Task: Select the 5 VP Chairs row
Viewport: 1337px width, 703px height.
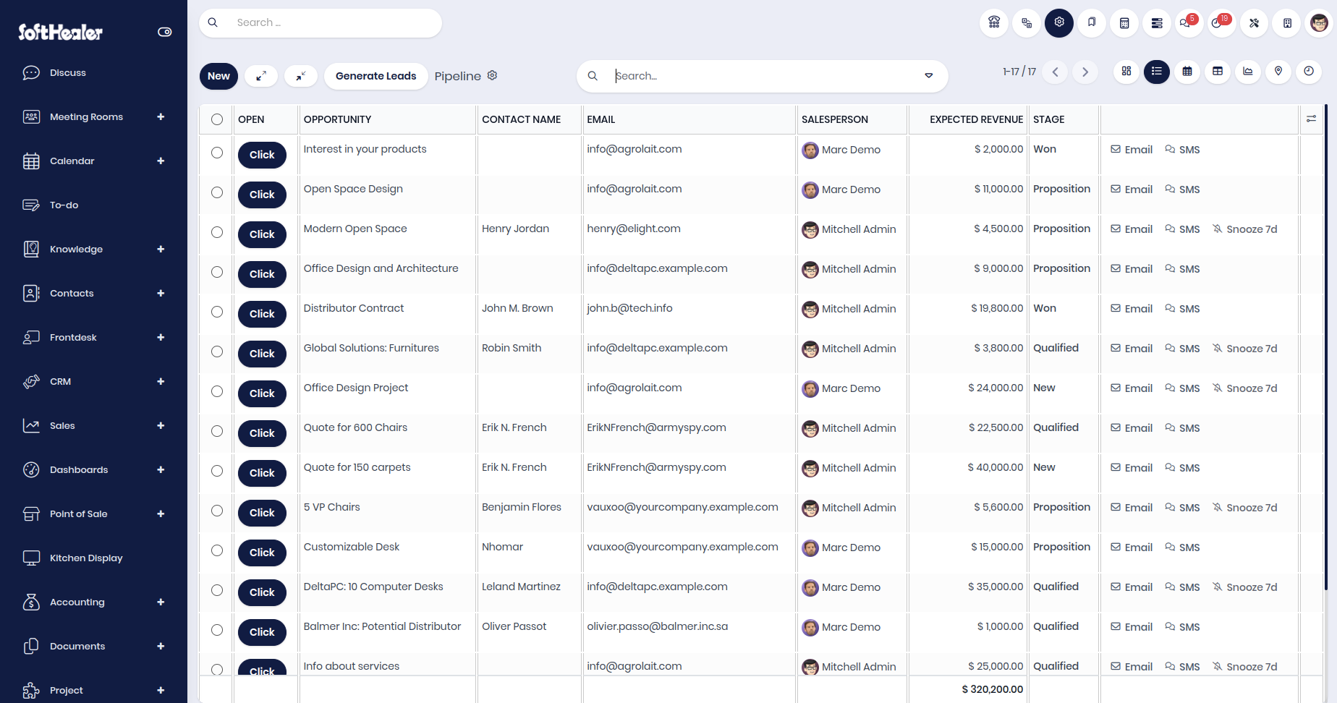Action: coord(217,511)
